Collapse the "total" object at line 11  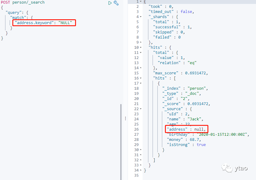(141, 53)
